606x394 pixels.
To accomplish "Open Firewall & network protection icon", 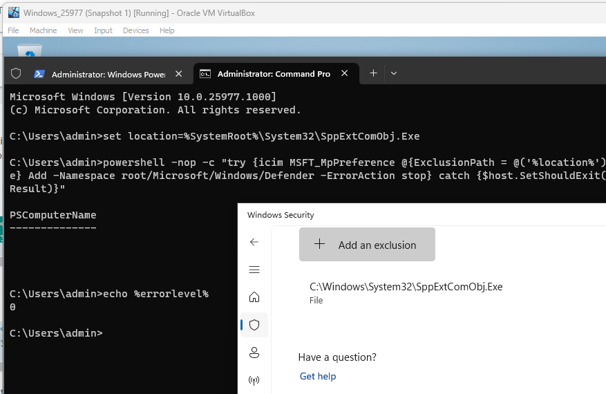I will [x=254, y=380].
